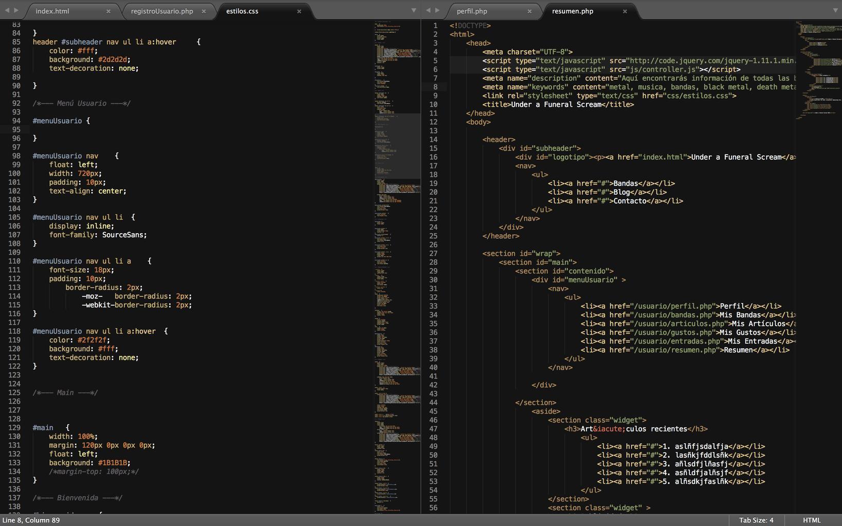The width and height of the screenshot is (842, 526).
Task: Click the previous-tab arrow in the left pane
Action: 7,10
